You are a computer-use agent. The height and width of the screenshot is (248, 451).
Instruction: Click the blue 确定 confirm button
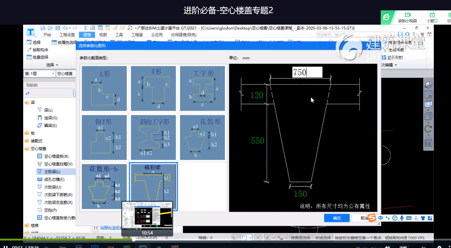[x=337, y=218]
